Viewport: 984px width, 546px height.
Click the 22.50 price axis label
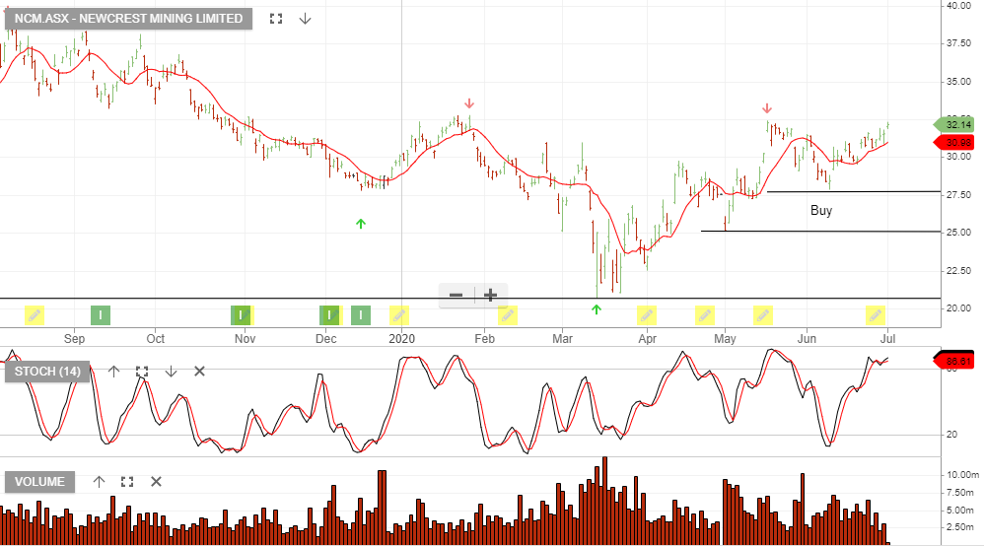click(959, 270)
